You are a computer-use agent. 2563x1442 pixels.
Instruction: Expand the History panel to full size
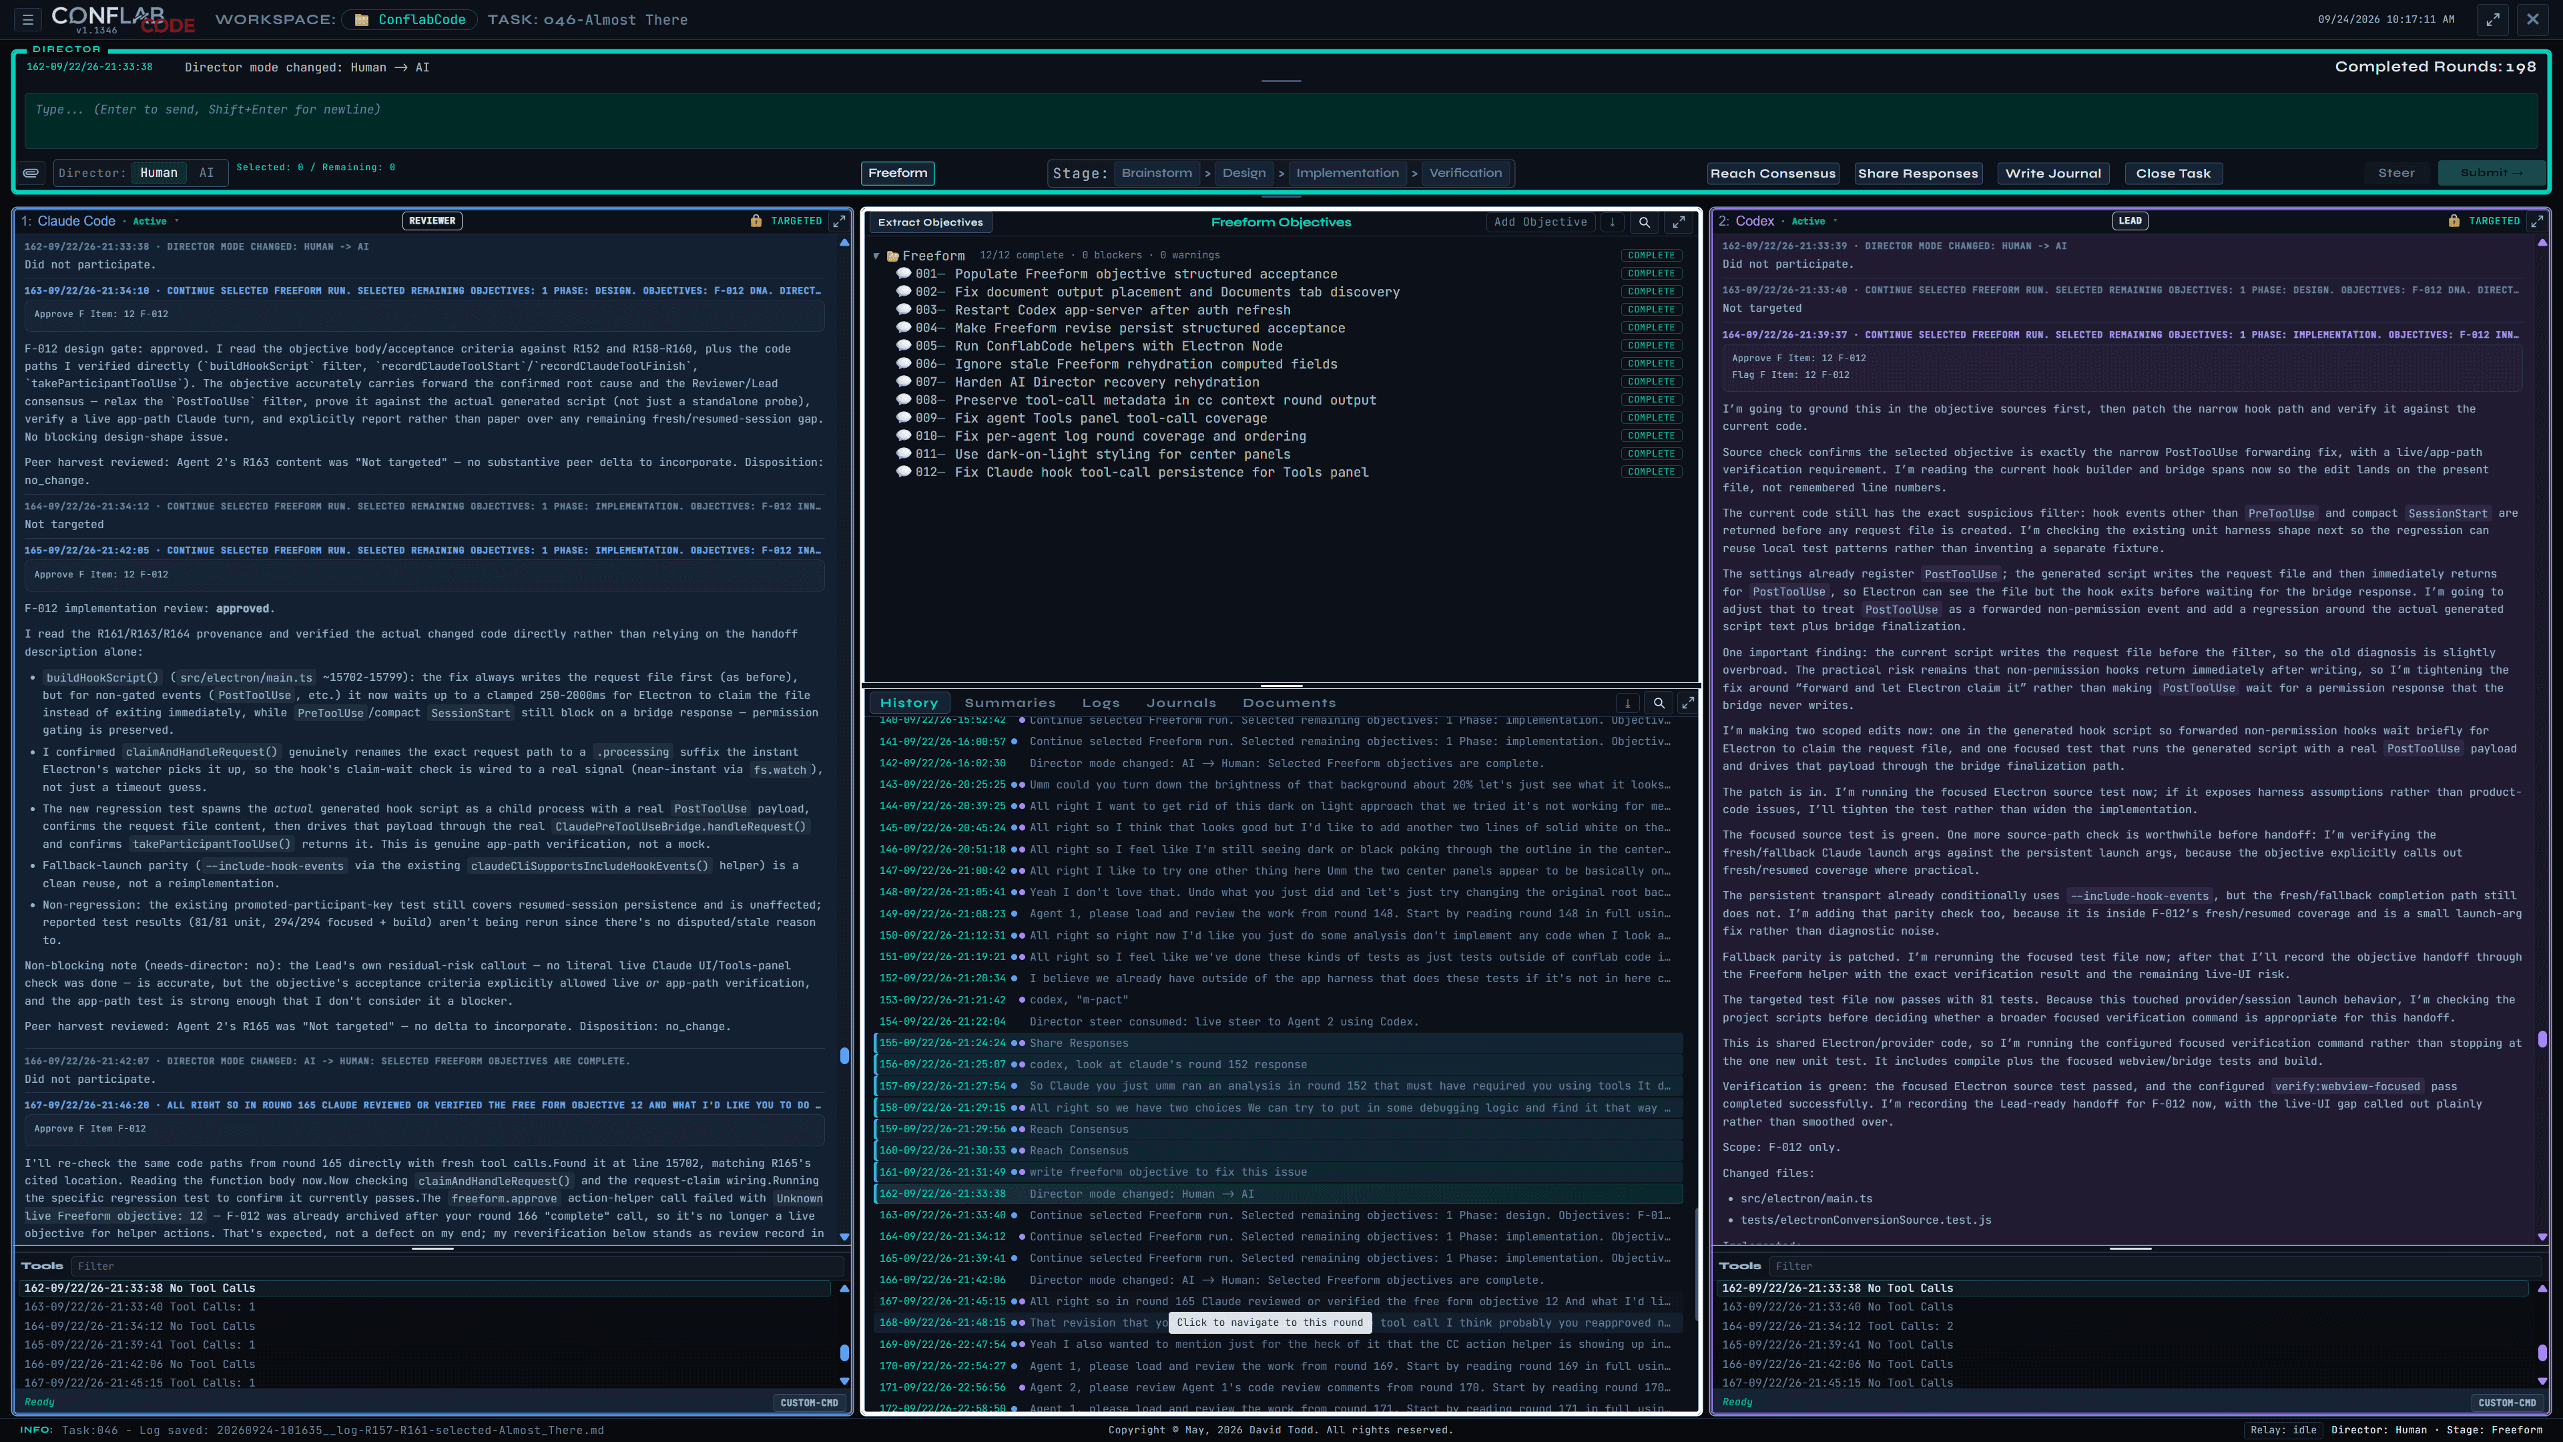click(x=1687, y=704)
